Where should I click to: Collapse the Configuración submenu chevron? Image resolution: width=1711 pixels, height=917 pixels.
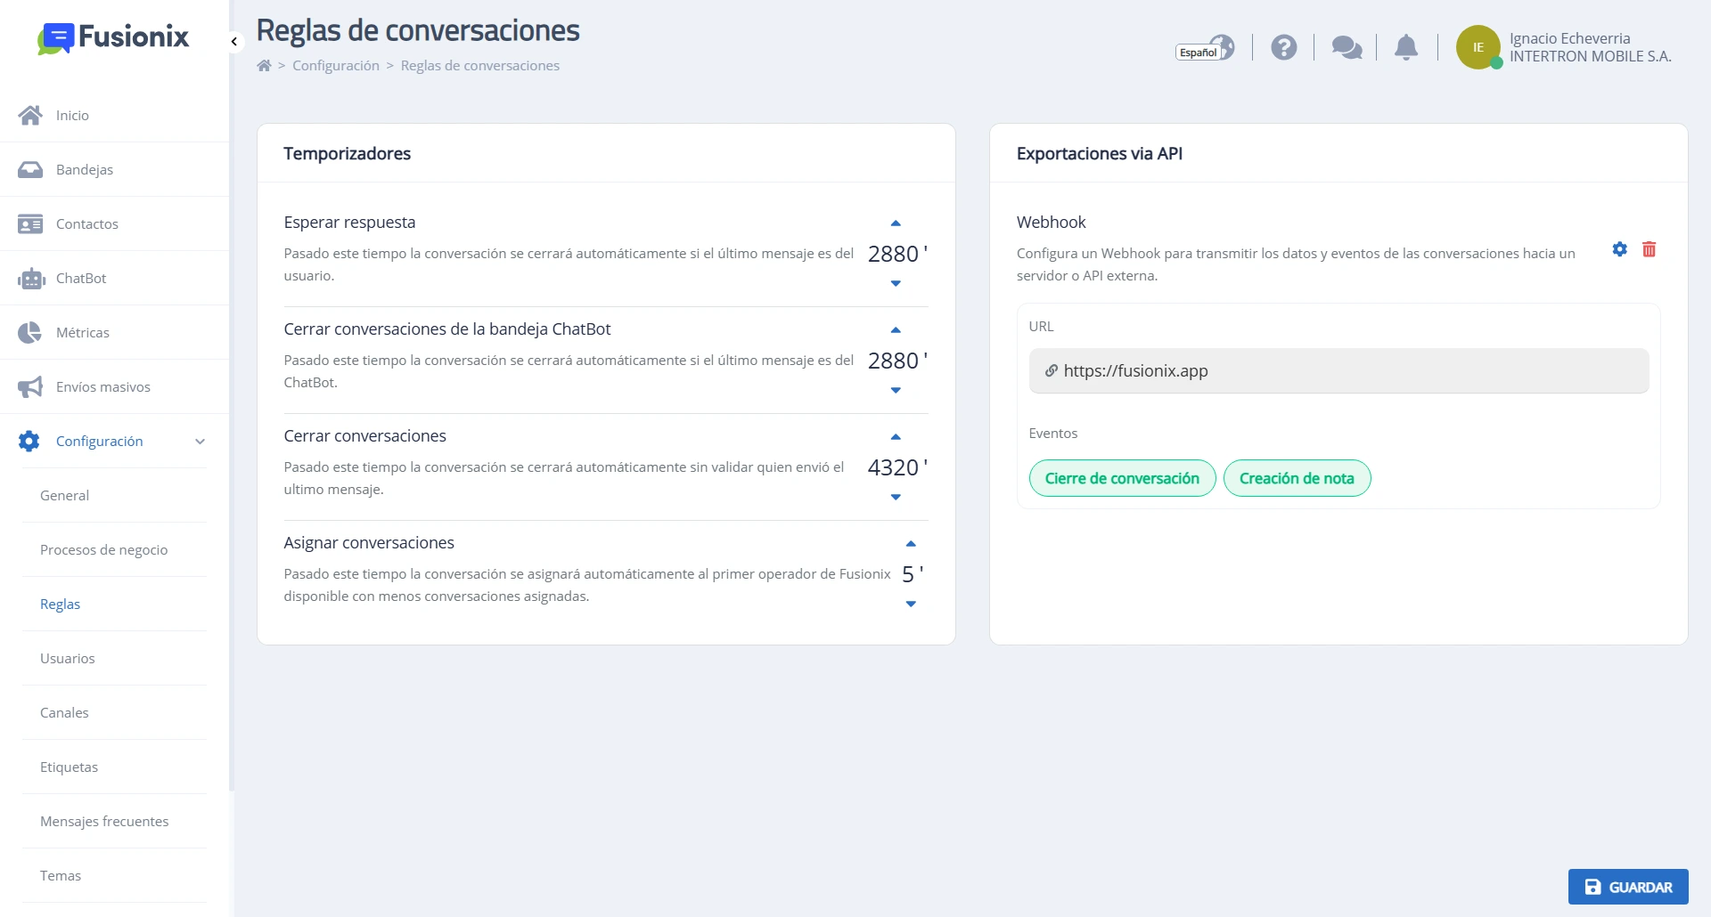tap(201, 442)
